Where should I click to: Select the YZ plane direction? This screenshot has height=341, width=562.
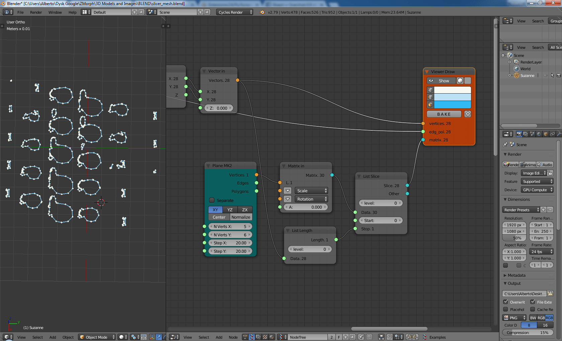(x=230, y=210)
